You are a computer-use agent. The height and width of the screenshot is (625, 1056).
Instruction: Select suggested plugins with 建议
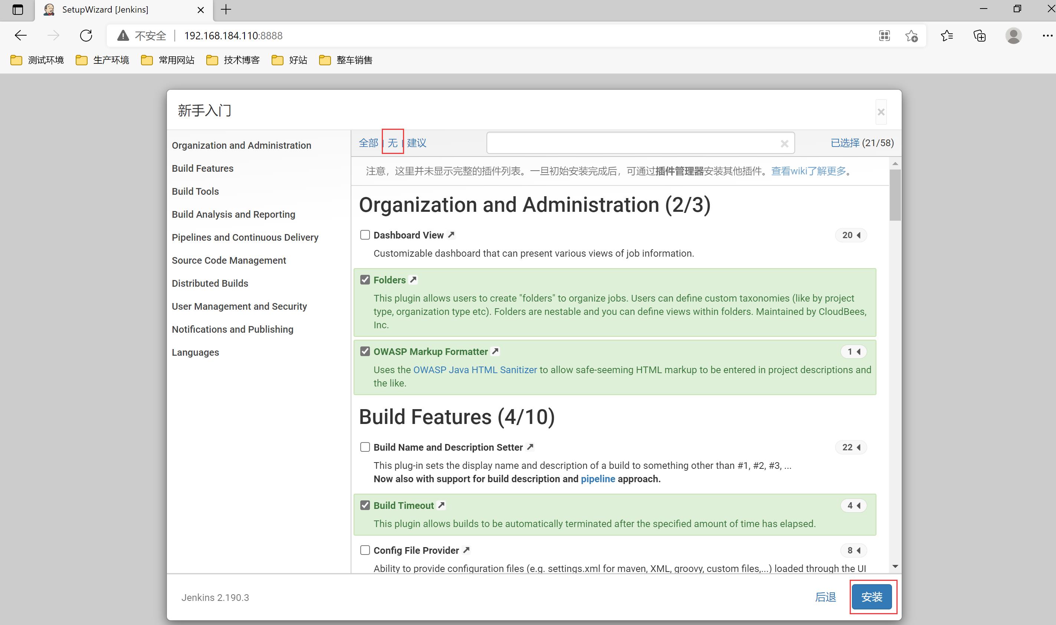(417, 143)
